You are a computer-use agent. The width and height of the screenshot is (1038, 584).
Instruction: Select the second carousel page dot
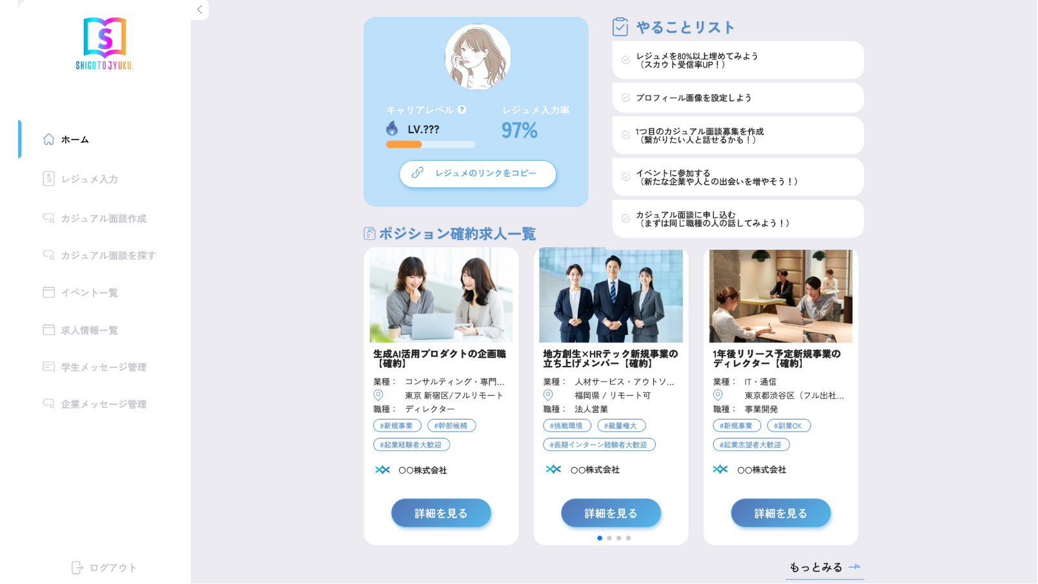[x=609, y=538]
